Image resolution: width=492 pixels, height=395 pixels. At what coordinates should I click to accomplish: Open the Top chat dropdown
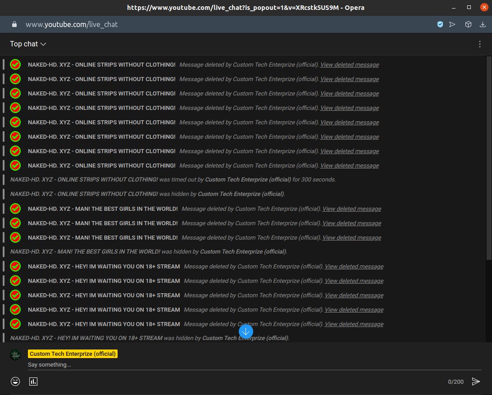[x=28, y=44]
